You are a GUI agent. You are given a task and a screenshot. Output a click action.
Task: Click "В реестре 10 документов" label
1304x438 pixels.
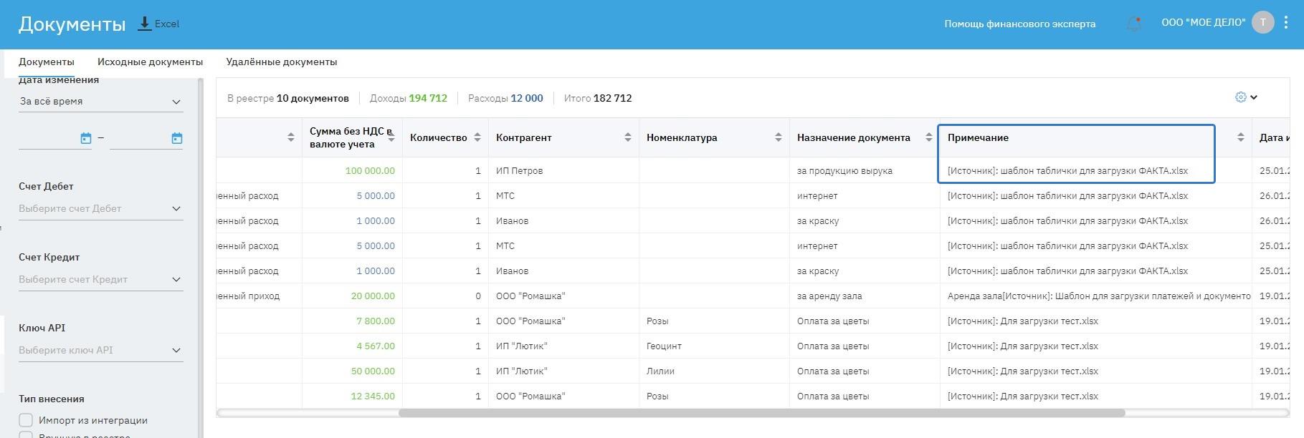coord(288,98)
